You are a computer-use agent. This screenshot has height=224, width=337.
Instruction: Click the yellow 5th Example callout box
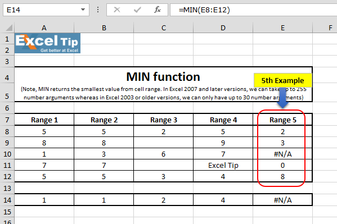pyautogui.click(x=283, y=80)
